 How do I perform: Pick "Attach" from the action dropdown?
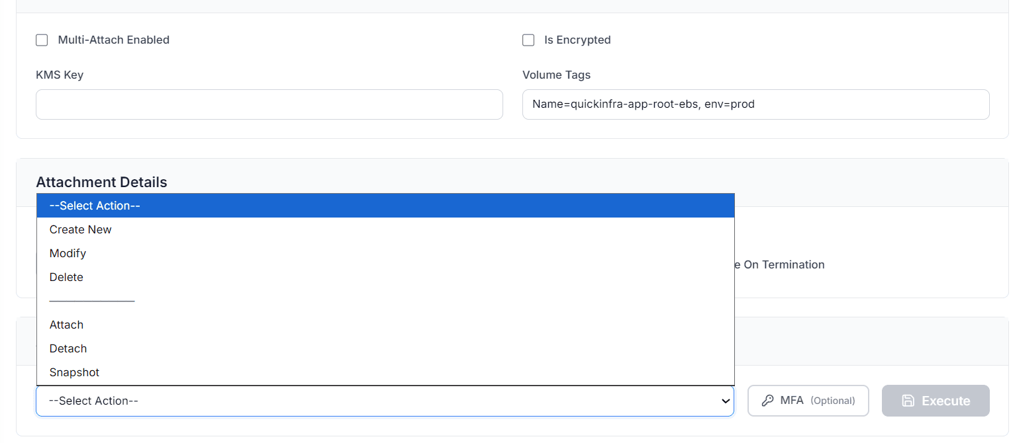(x=66, y=325)
